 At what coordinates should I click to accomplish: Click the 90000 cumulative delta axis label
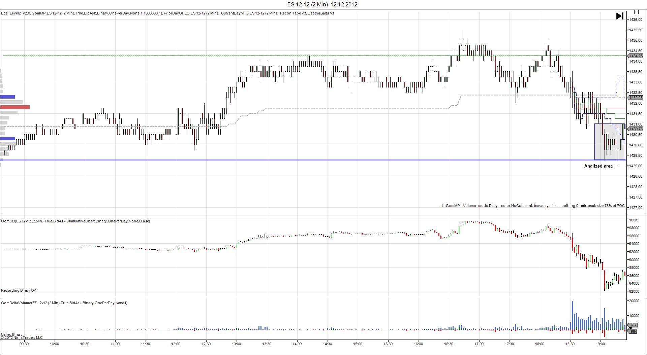(634, 260)
